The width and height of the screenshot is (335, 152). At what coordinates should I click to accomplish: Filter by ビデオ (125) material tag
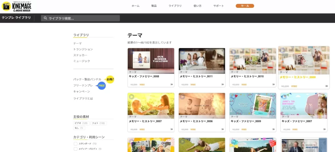(81, 123)
